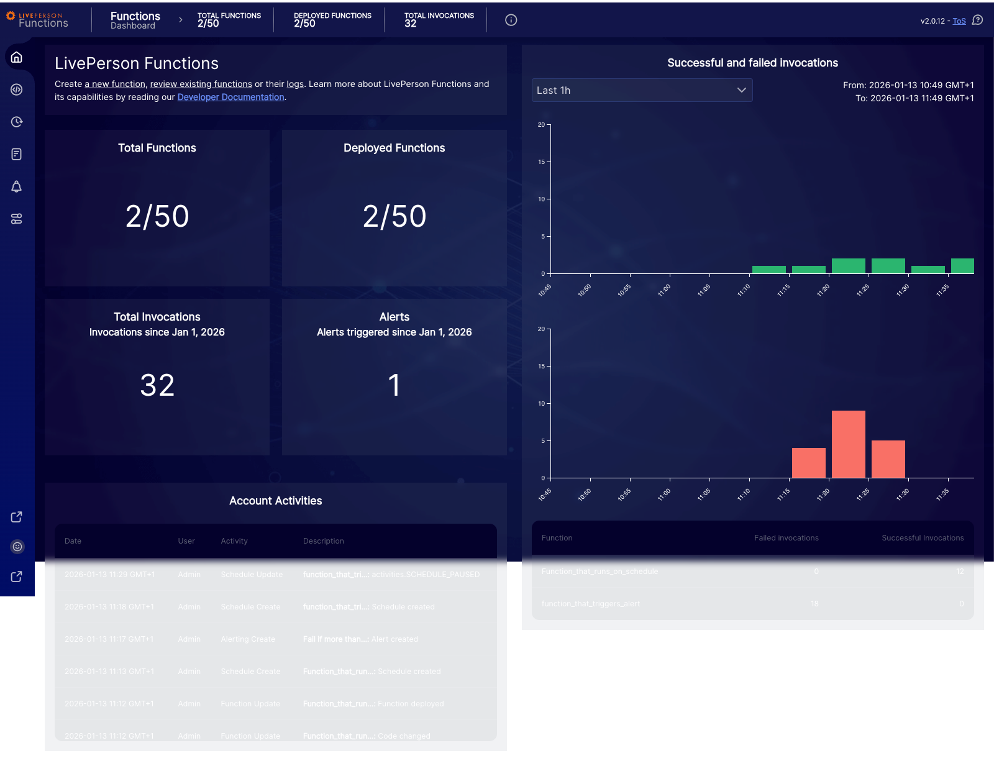994x761 pixels.
Task: Open the 'review existing functions' link
Action: point(201,84)
